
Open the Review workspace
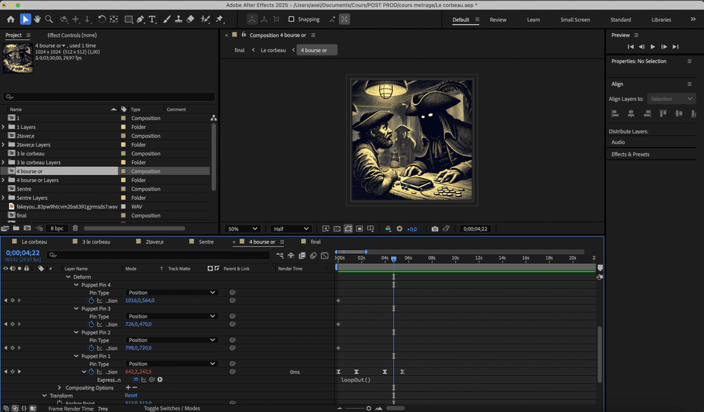click(x=498, y=20)
